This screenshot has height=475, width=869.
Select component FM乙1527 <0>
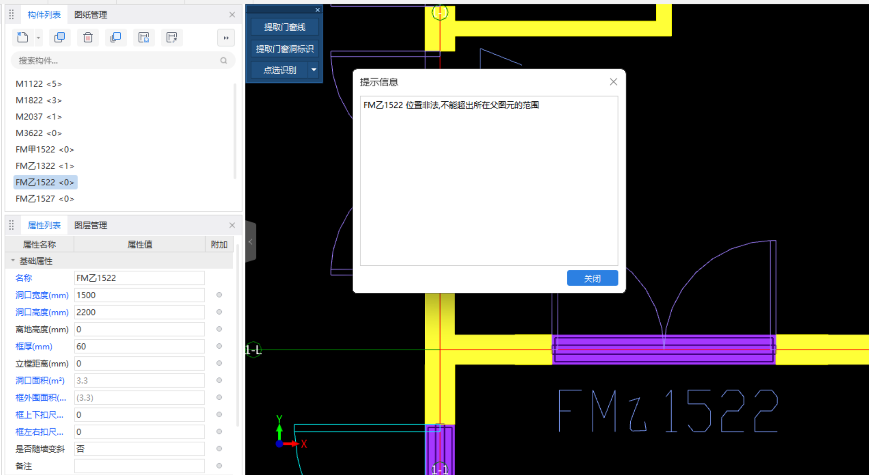[x=45, y=199]
